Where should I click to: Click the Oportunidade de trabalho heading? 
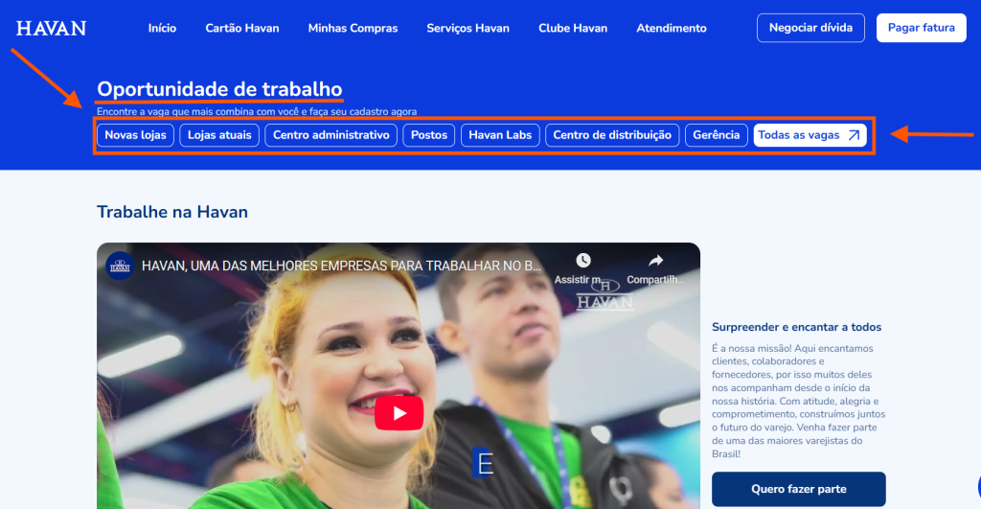(219, 89)
